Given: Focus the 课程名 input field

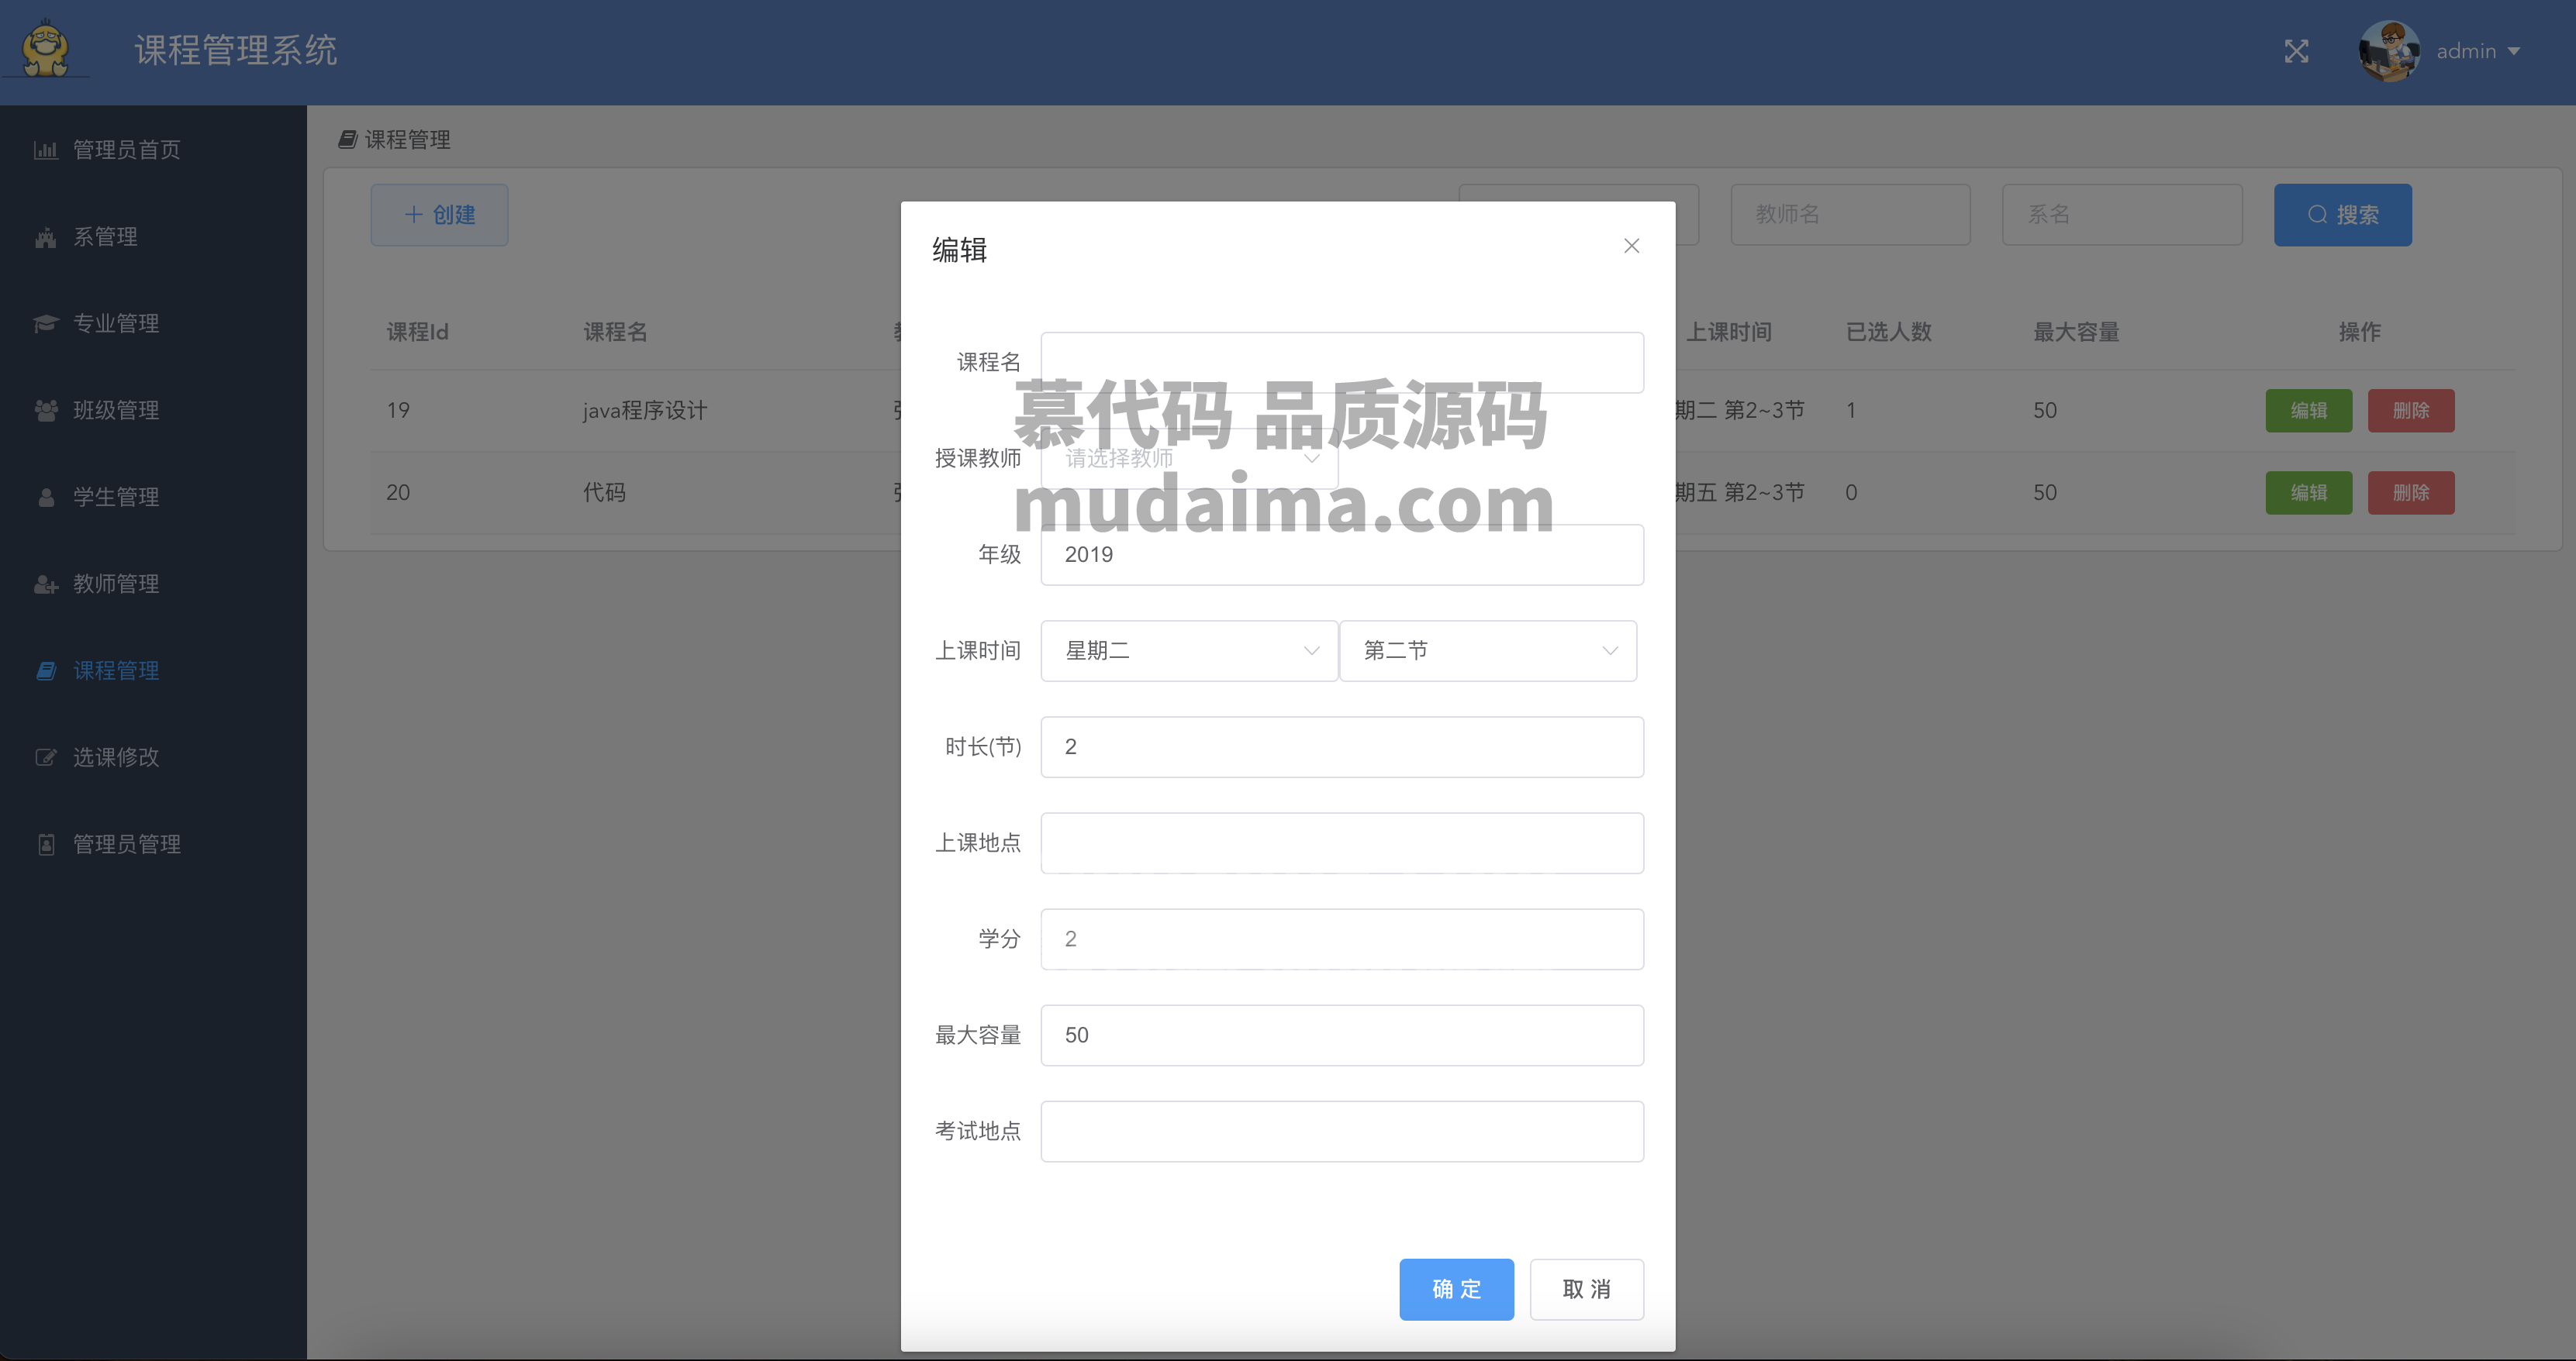Looking at the screenshot, I should (x=1342, y=363).
